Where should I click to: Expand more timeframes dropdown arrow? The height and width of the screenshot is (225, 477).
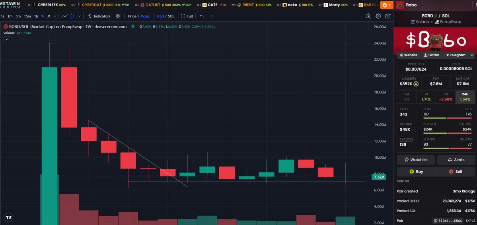pyautogui.click(x=55, y=16)
